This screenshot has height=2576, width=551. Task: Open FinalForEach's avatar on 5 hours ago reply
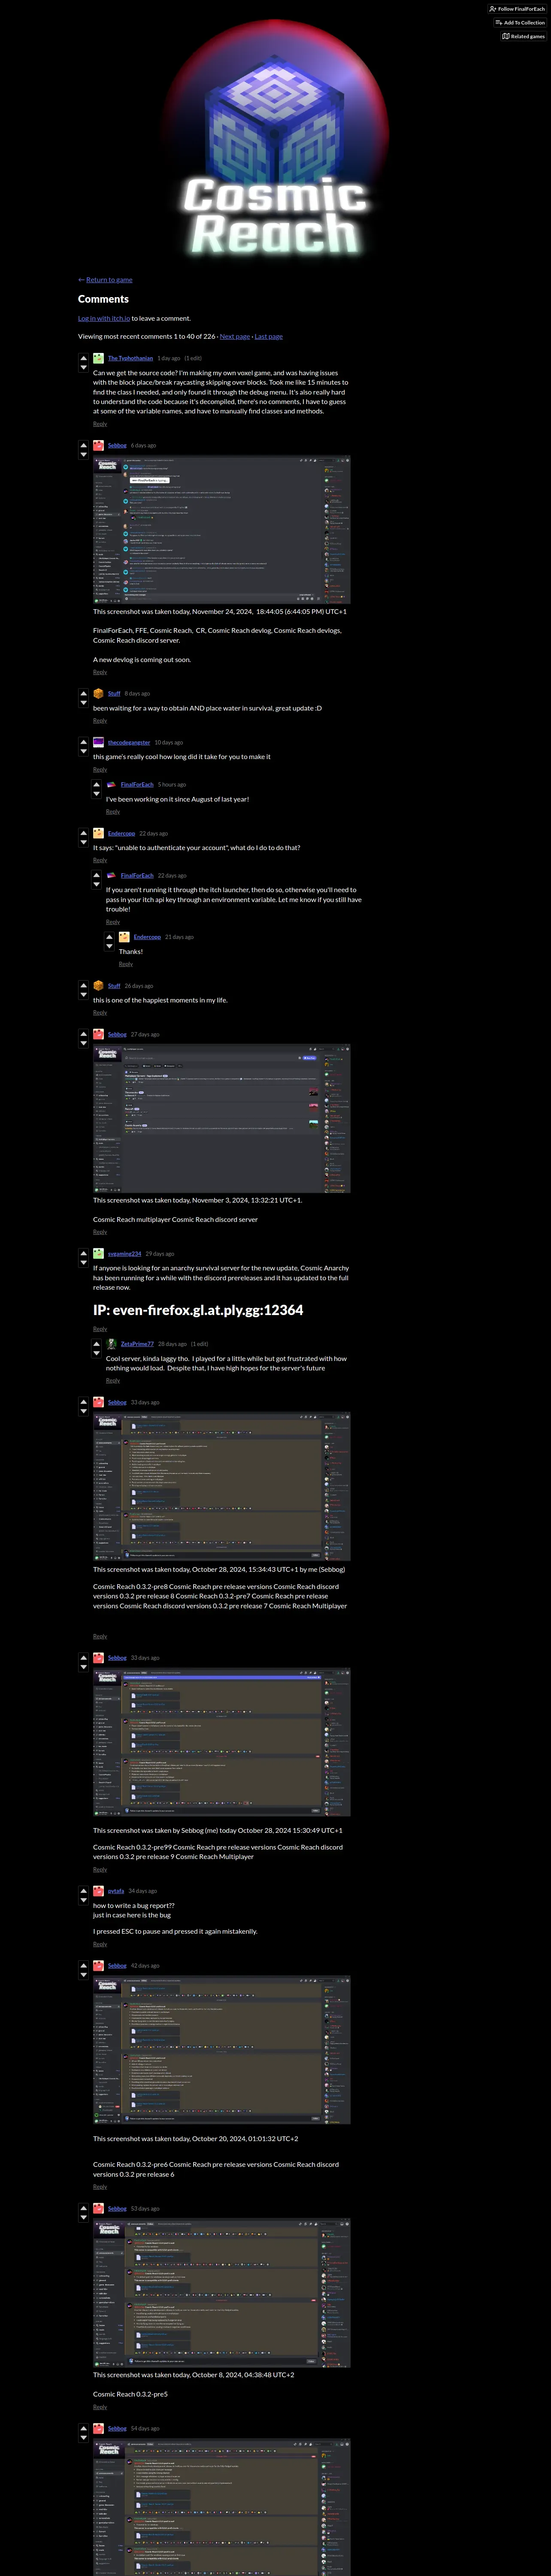point(111,785)
